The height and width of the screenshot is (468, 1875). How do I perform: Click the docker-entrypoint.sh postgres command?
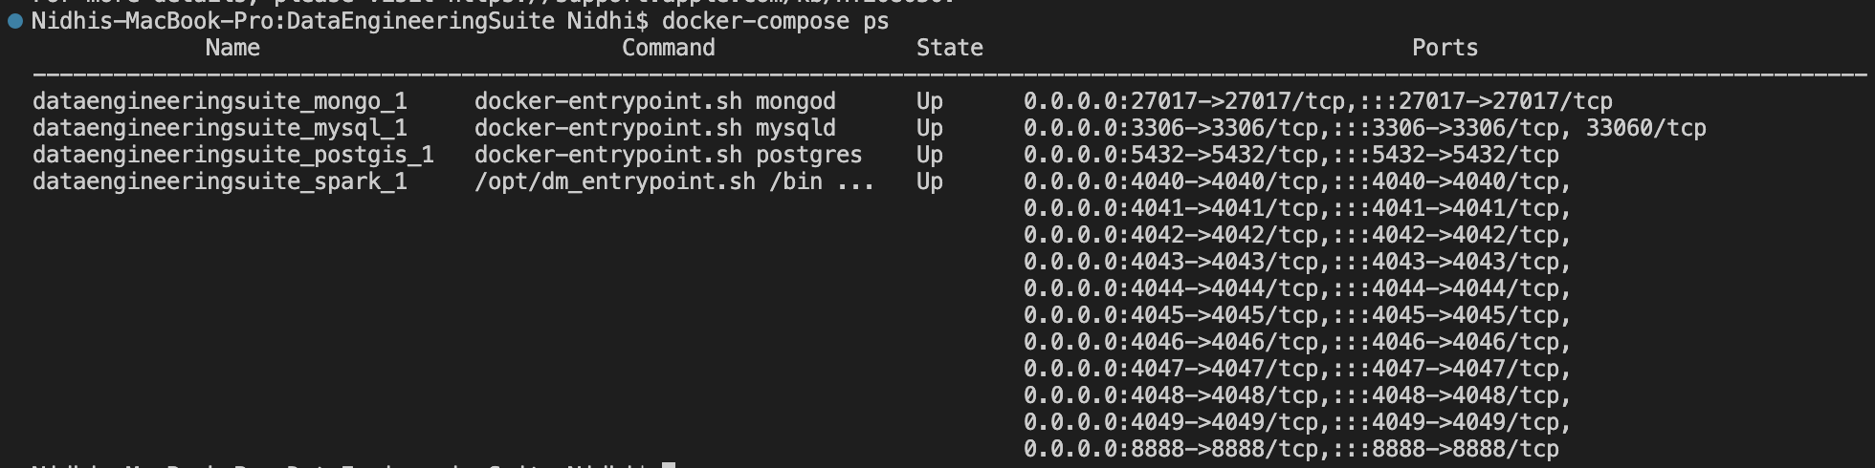(668, 155)
